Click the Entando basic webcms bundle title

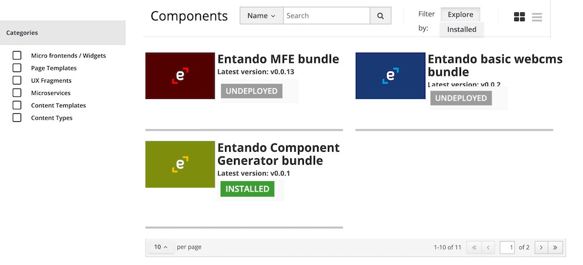(x=495, y=66)
